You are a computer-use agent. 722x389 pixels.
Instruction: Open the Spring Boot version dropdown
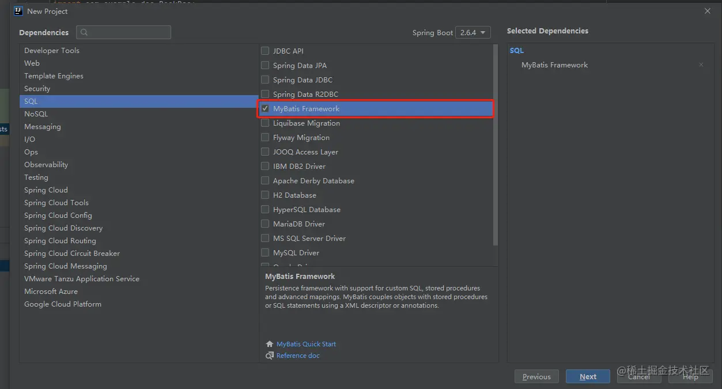(473, 33)
